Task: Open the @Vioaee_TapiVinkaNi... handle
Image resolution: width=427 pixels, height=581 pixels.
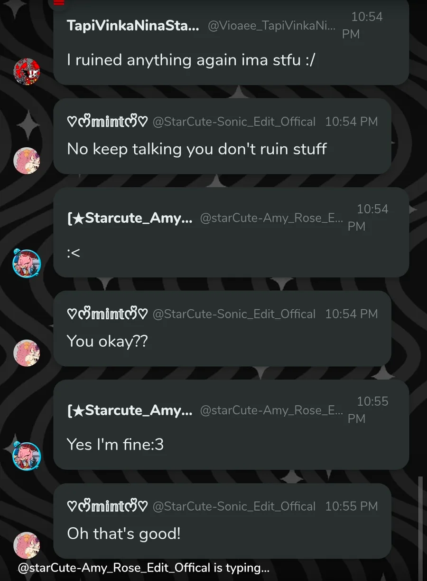Action: [271, 26]
